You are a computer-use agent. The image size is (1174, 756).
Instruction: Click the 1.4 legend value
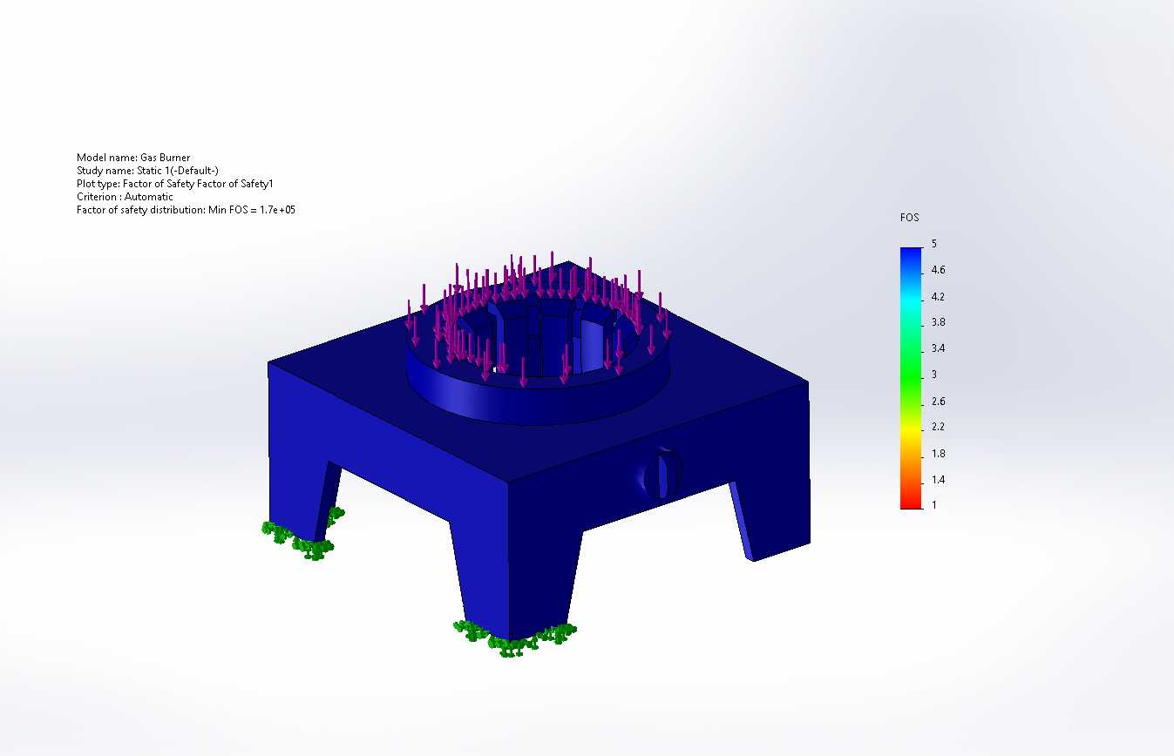pos(938,479)
